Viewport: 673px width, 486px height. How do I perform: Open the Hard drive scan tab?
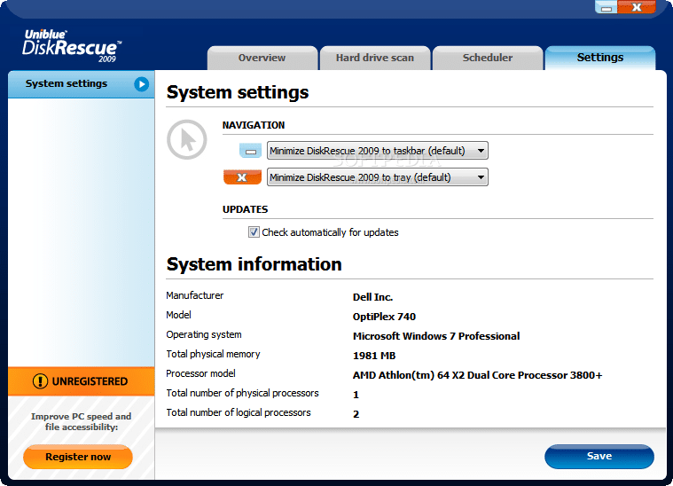coord(375,58)
